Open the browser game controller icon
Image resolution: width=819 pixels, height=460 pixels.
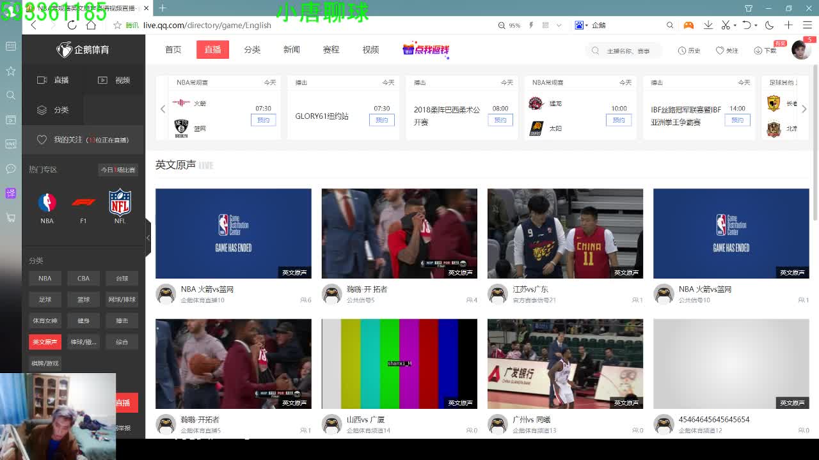tap(688, 25)
